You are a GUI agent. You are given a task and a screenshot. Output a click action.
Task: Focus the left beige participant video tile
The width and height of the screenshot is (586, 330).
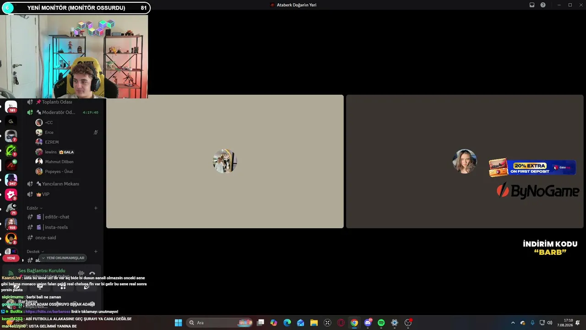click(225, 161)
